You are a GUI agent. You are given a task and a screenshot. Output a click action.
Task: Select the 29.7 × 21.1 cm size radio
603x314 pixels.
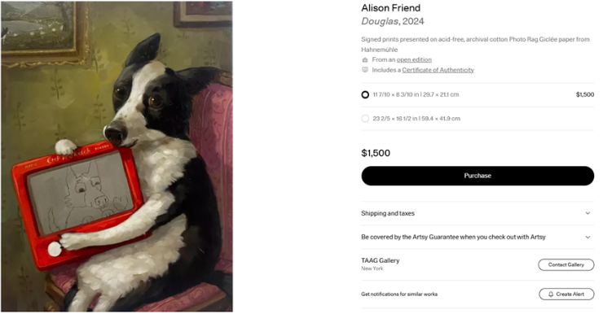pyautogui.click(x=365, y=94)
